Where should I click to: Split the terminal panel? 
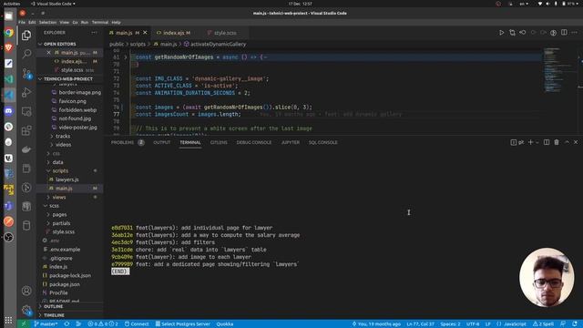point(547,142)
